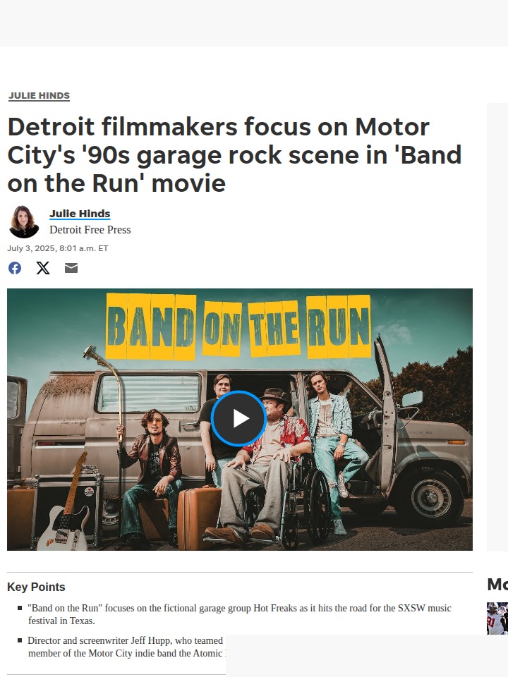Image resolution: width=508 pixels, height=677 pixels.
Task: Click the Detroit filmmakers article headline
Action: pos(235,154)
